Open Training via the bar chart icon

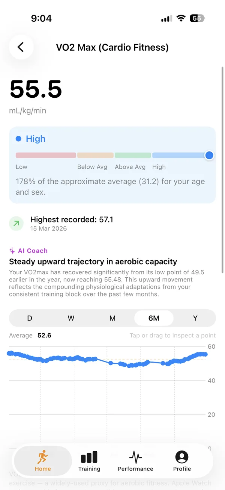point(89,457)
